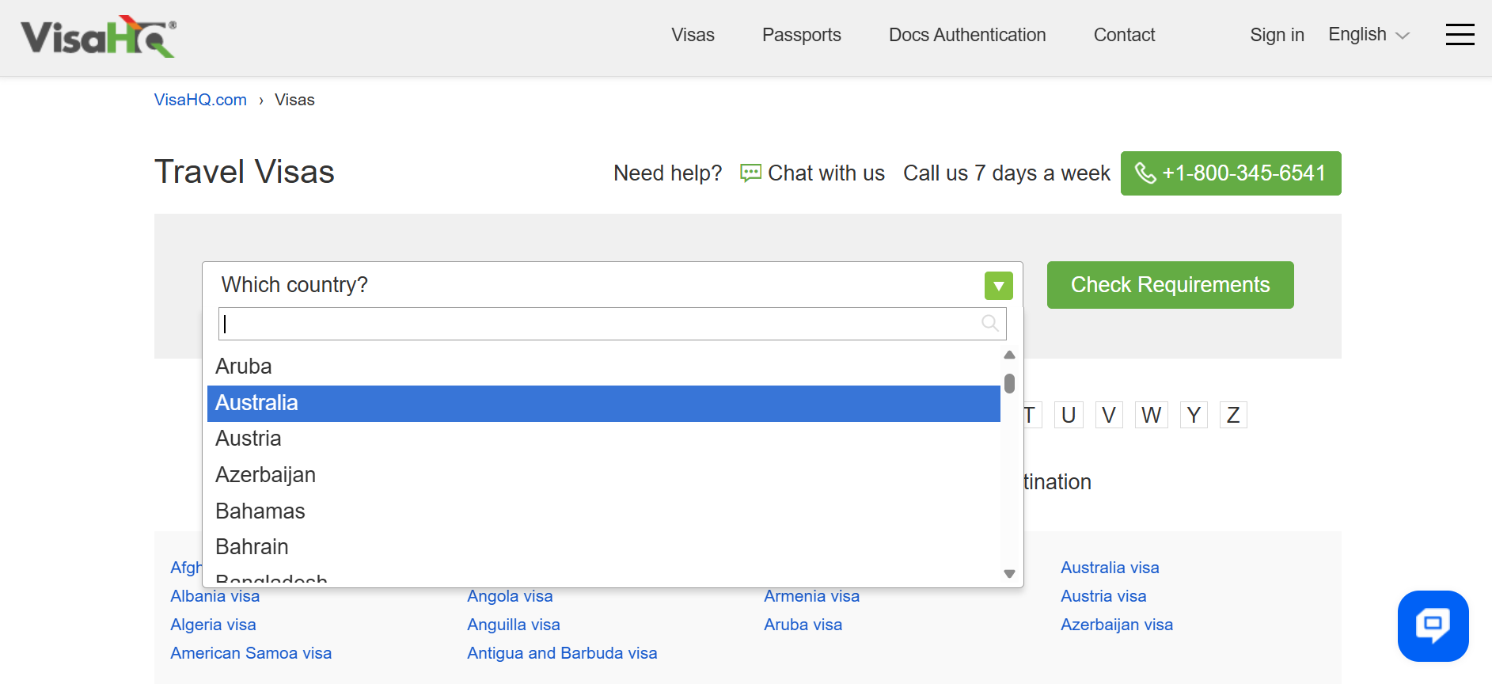The width and height of the screenshot is (1492, 684).
Task: Call the +1-800-345-6541 phone button
Action: [x=1231, y=173]
